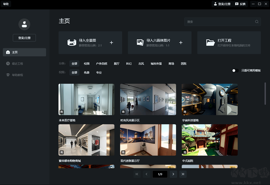Open the 现代创新展示厅 template thumbnail
The image size is (270, 185).
[x=148, y=140]
